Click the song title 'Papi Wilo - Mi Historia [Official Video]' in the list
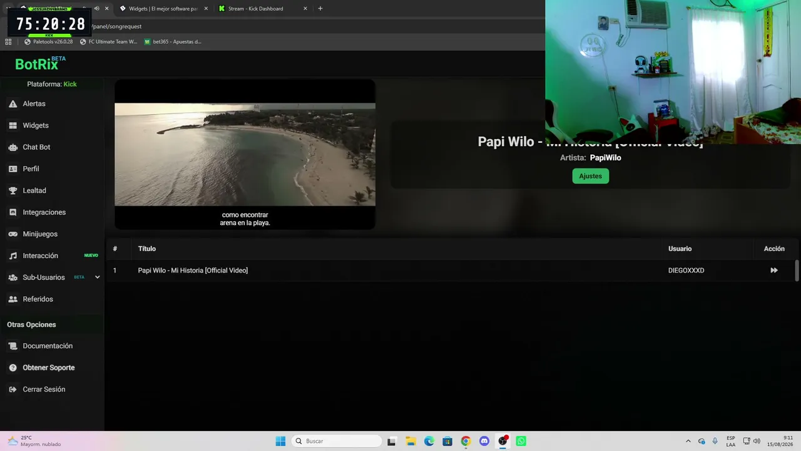This screenshot has width=801, height=451. coord(193,271)
